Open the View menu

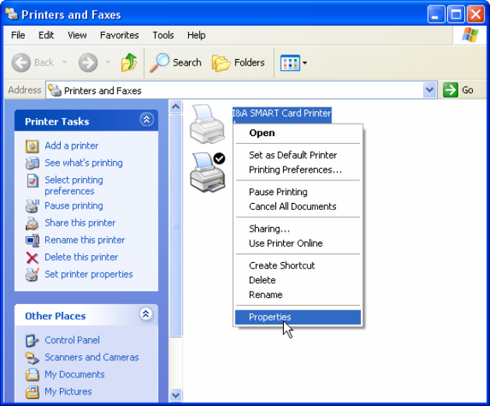77,35
